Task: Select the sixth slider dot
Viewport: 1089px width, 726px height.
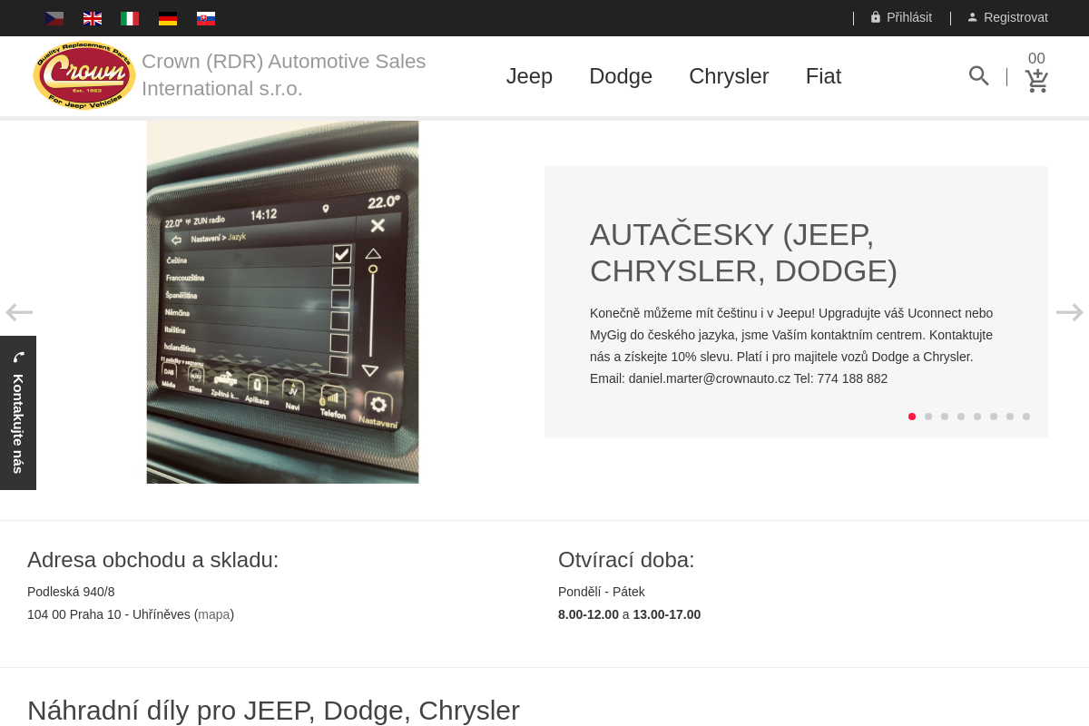Action: pyautogui.click(x=994, y=417)
